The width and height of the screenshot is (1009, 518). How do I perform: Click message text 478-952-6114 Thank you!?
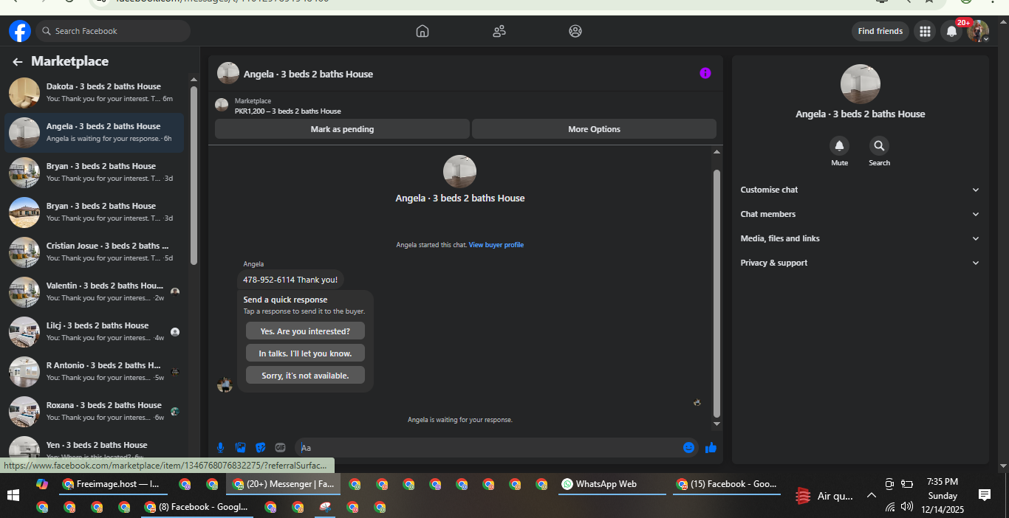tap(290, 280)
